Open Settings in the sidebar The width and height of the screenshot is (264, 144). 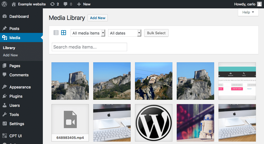click(21, 124)
